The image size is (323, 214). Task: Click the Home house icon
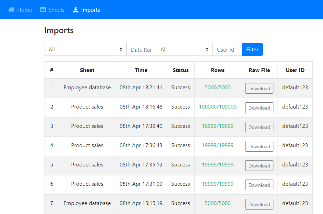click(11, 10)
